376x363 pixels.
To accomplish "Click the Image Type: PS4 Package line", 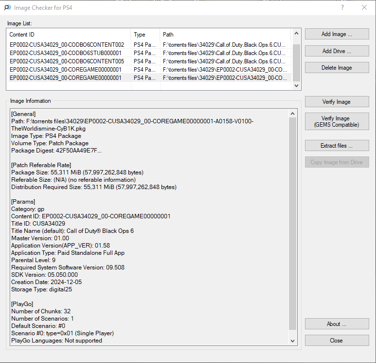I will tap(46, 136).
